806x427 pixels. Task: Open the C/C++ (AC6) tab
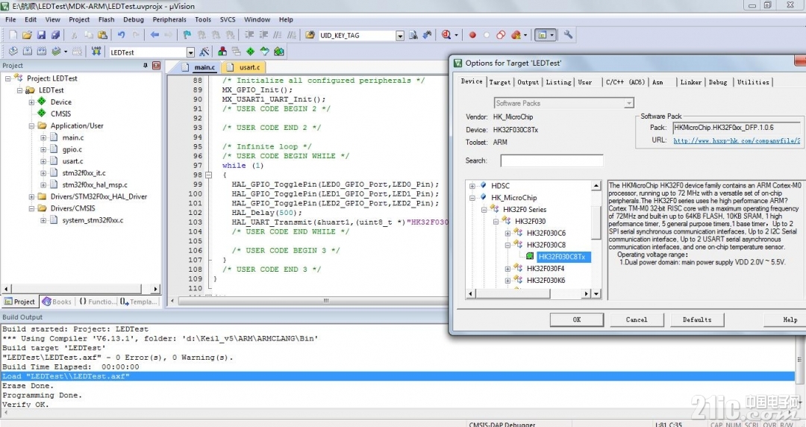625,82
